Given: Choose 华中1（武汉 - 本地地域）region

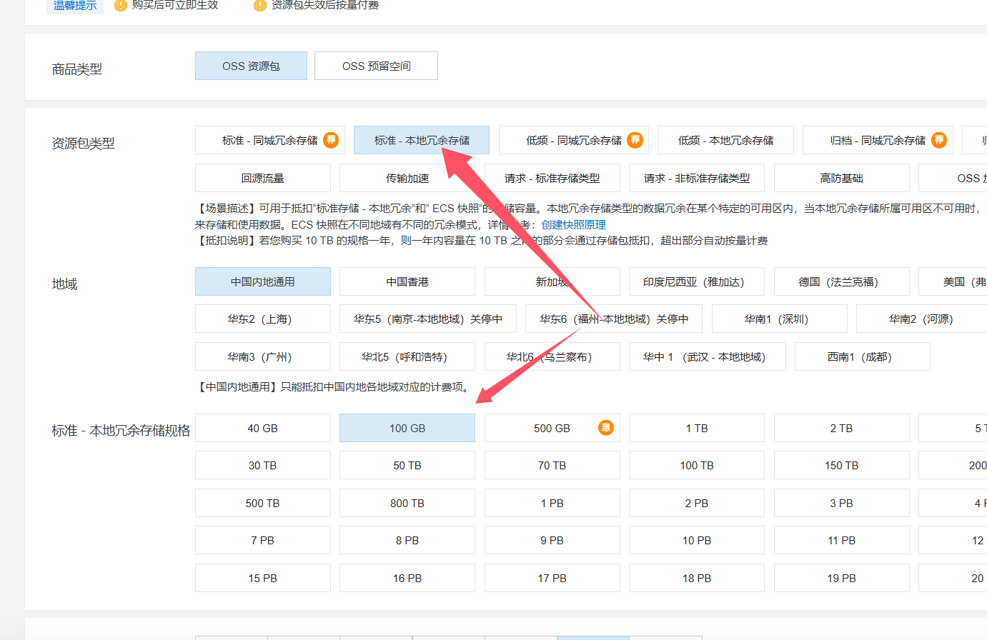Looking at the screenshot, I should [x=708, y=356].
